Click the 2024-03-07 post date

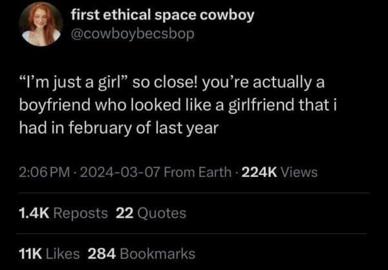click(119, 172)
